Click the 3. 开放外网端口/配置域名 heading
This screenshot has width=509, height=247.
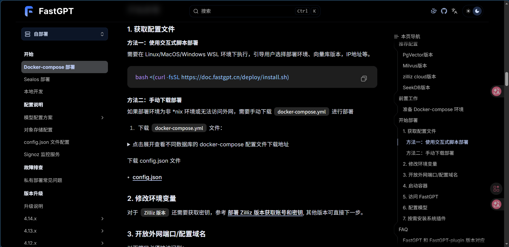pyautogui.click(x=166, y=234)
